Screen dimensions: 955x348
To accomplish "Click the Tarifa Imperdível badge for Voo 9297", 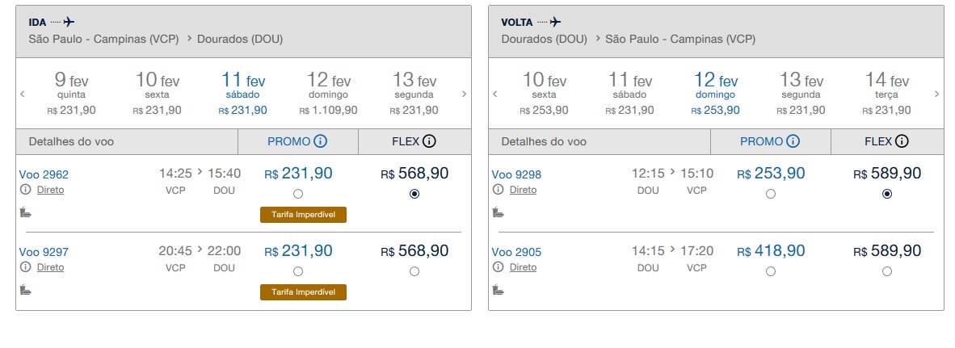I will (x=303, y=291).
